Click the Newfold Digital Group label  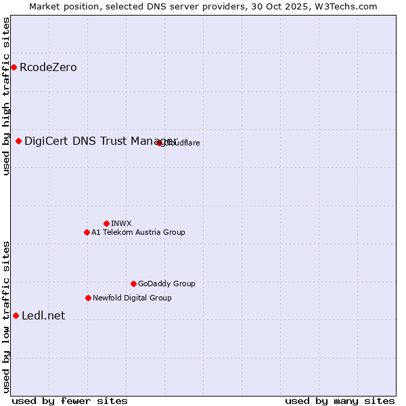(x=132, y=298)
